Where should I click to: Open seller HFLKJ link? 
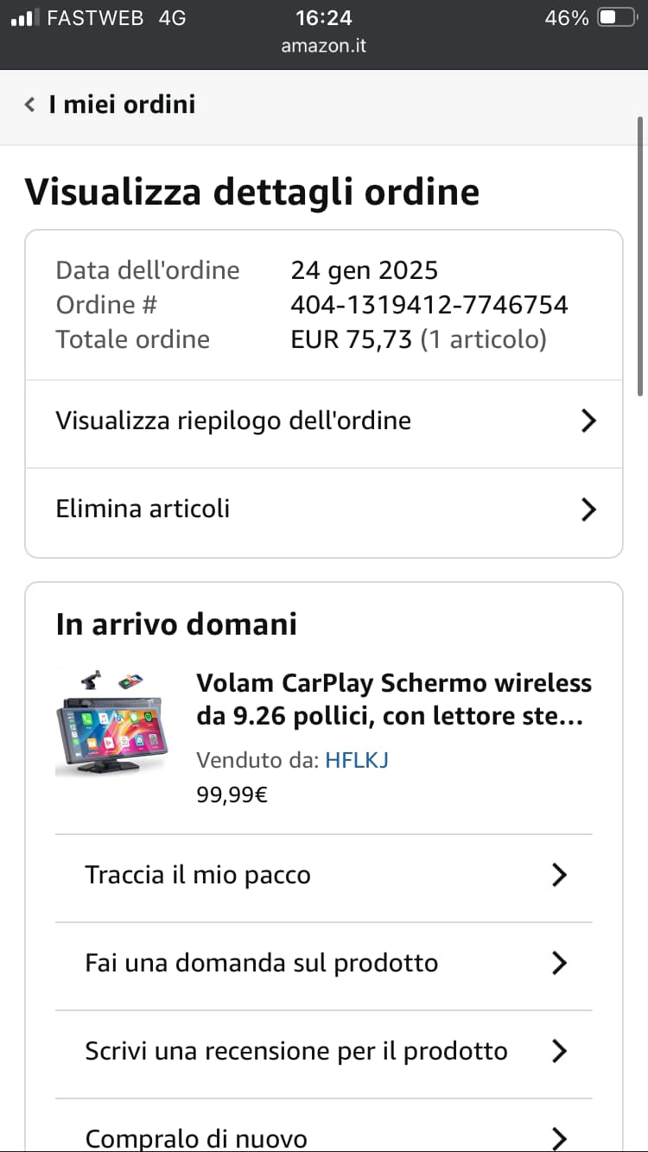(x=356, y=761)
